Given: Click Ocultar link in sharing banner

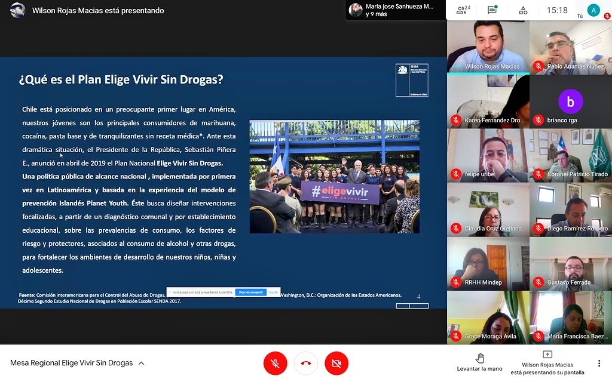Looking at the screenshot, I should (273, 292).
